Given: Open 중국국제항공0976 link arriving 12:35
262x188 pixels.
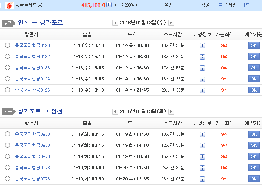Looking at the screenshot, I should (x=32, y=179).
